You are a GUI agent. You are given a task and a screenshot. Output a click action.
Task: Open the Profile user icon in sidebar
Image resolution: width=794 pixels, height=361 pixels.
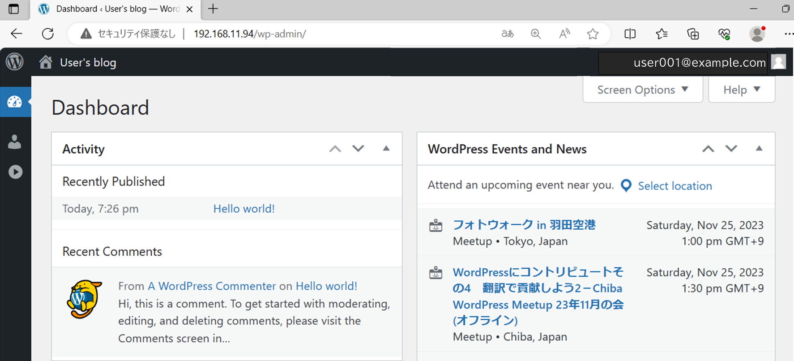(15, 142)
